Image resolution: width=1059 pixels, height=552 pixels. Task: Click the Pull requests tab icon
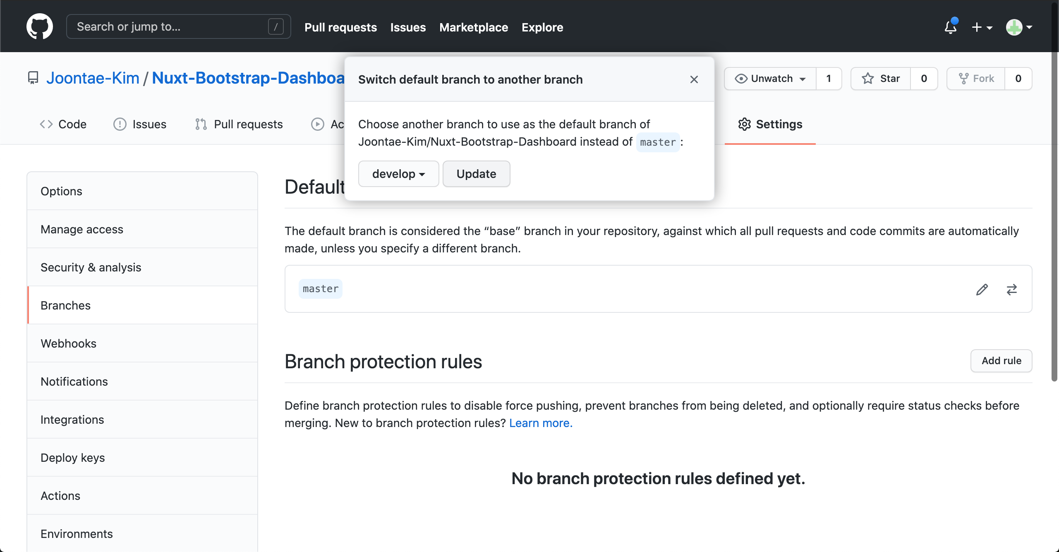pos(200,125)
